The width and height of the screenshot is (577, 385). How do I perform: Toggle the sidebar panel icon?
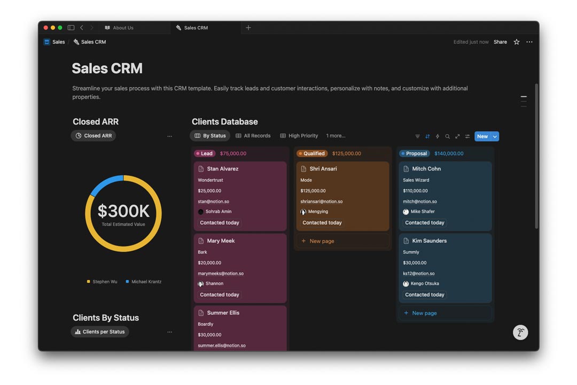(71, 28)
